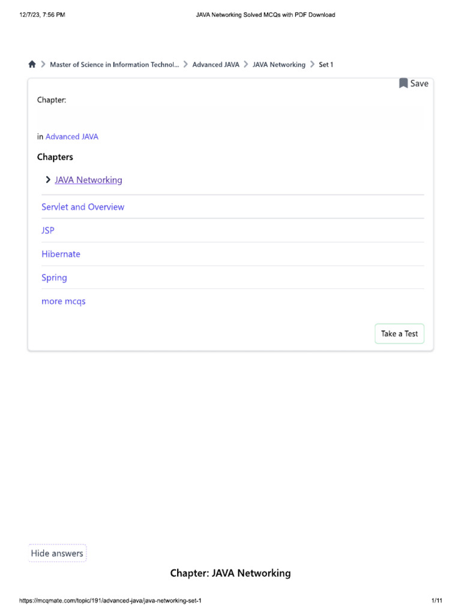Click the Save bookmark icon
The width and height of the screenshot is (461, 614).
[403, 83]
